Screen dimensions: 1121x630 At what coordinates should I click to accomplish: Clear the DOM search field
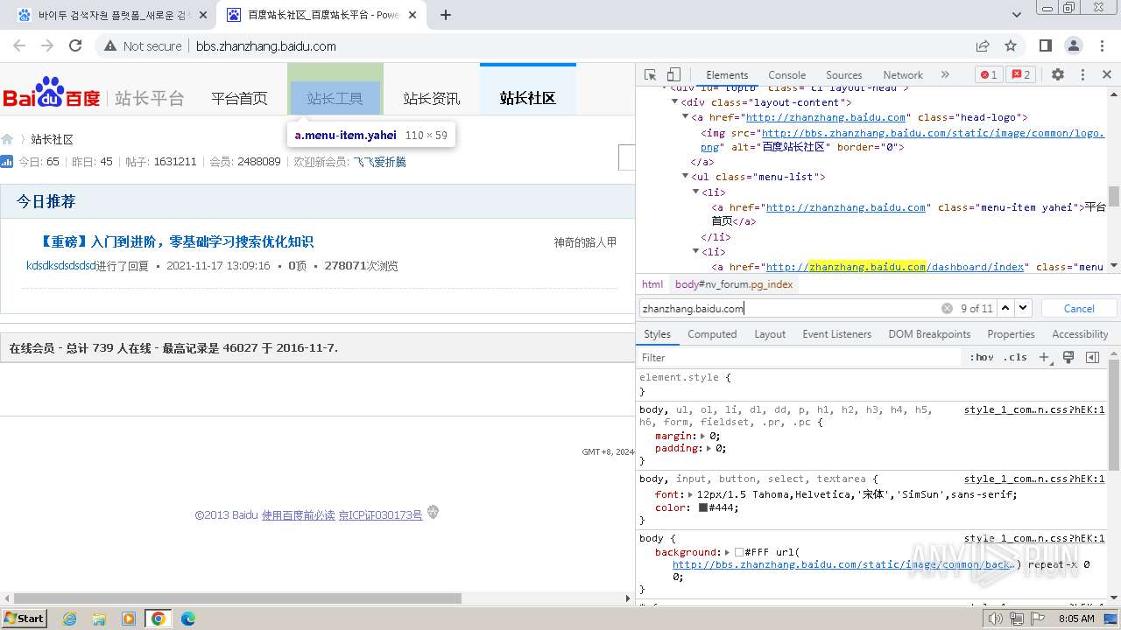(x=947, y=308)
